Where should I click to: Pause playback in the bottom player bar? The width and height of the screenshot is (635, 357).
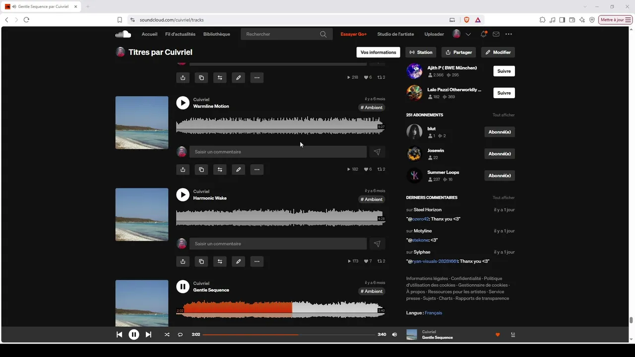[x=134, y=335]
